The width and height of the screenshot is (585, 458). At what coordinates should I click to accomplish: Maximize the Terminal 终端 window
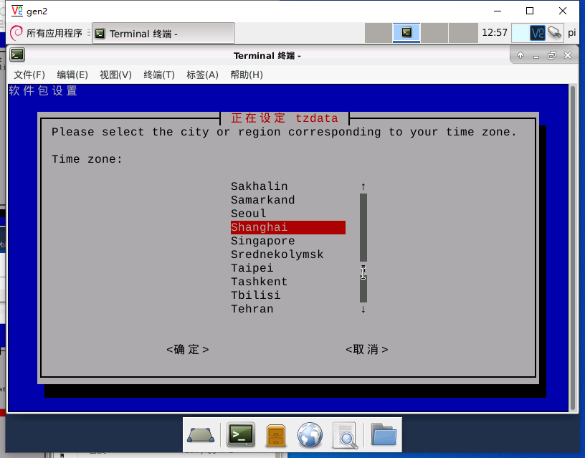(552, 56)
